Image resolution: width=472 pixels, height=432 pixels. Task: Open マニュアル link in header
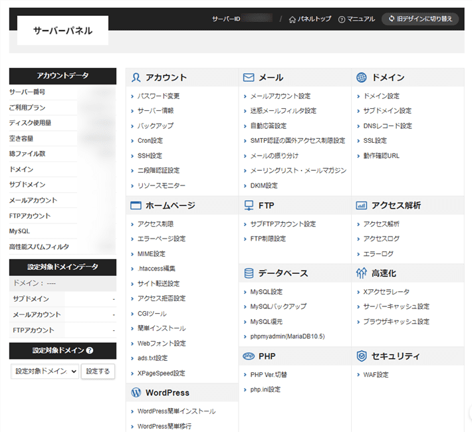pos(357,19)
